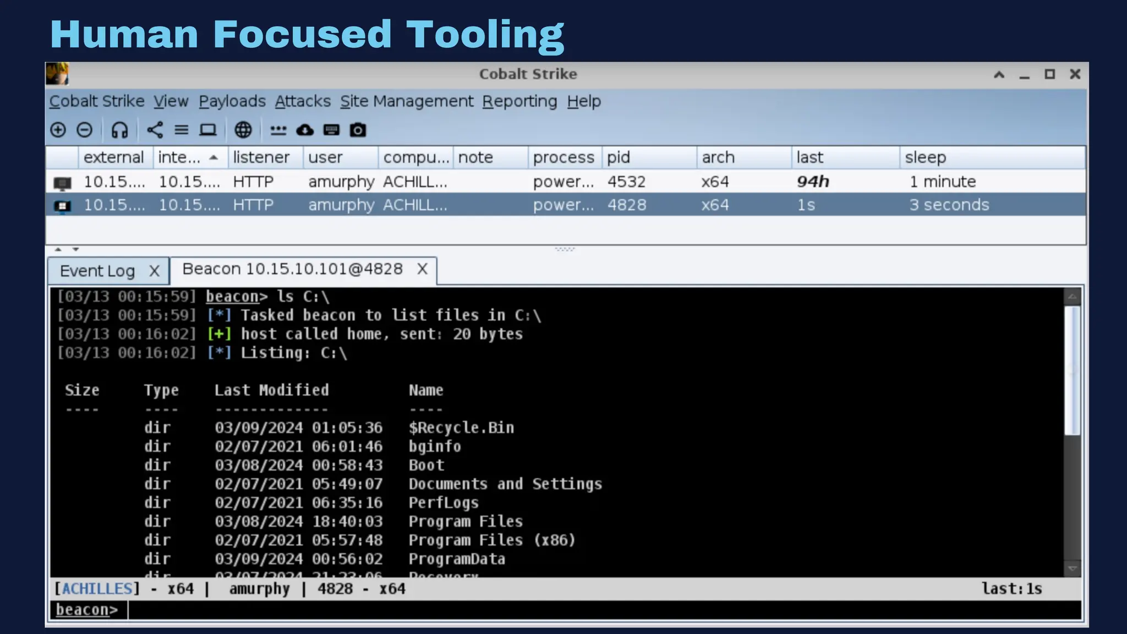The height and width of the screenshot is (634, 1127).
Task: Sort sessions by the note column
Action: point(491,157)
